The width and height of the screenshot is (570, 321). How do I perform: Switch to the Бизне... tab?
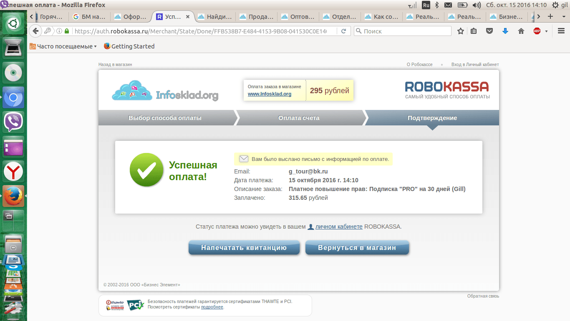pos(507,17)
